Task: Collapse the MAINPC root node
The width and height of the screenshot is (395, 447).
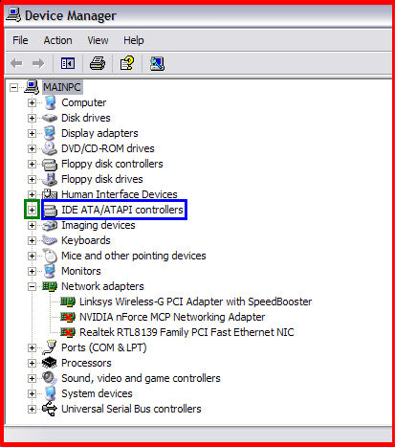Action: click(x=13, y=87)
